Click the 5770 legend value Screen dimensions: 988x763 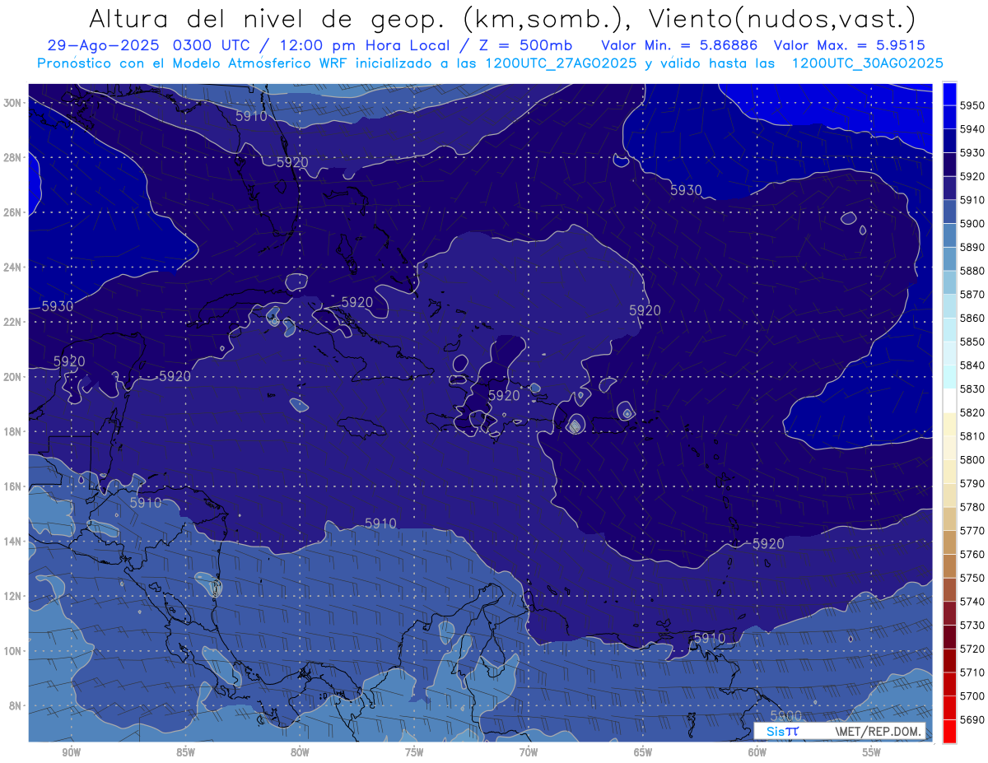click(972, 530)
